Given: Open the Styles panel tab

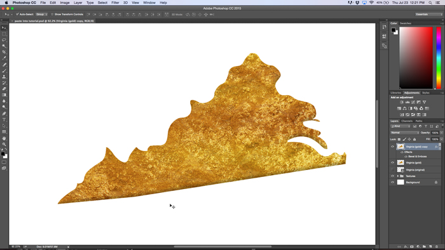Looking at the screenshot, I should click(426, 93).
